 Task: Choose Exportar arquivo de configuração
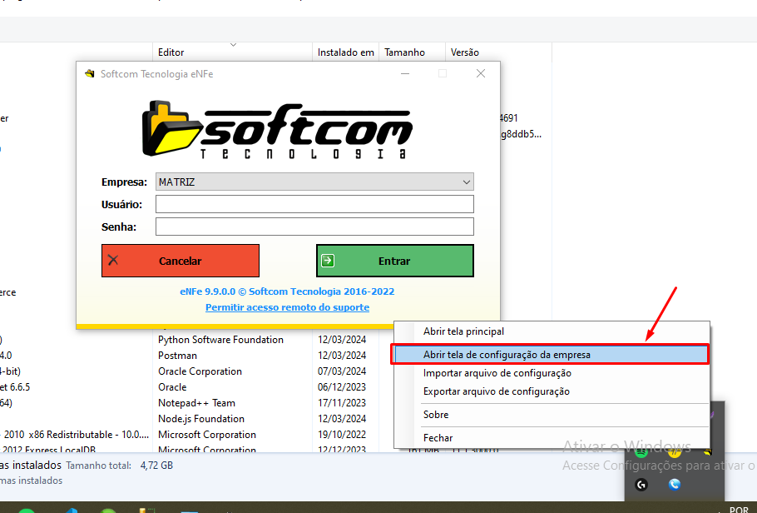[496, 391]
